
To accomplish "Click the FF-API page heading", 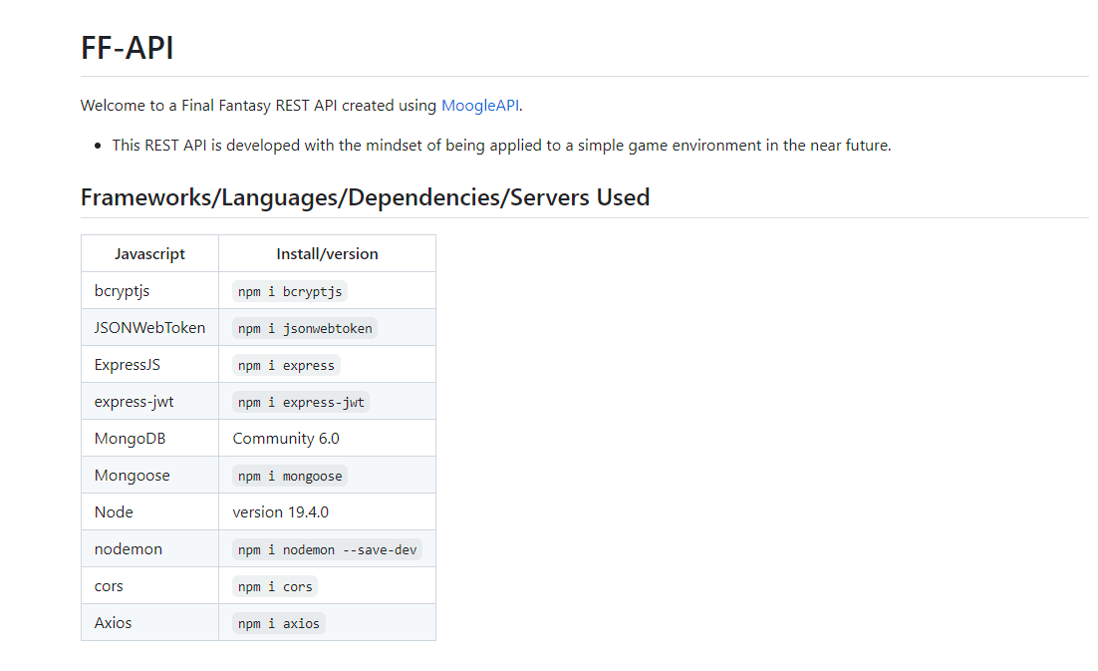I will tap(128, 48).
